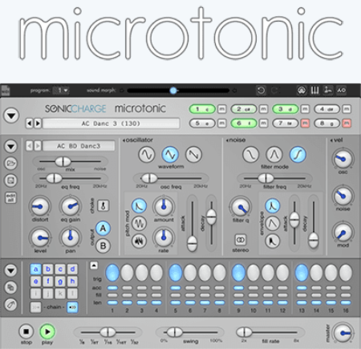Collapse the noise section triangle

point(227,140)
